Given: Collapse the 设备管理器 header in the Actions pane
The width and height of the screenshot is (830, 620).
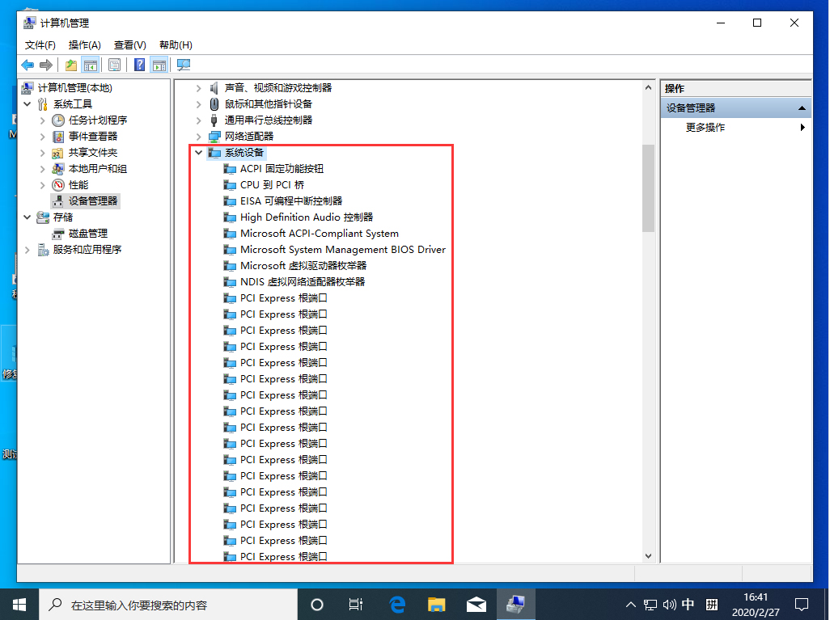Looking at the screenshot, I should coord(802,107).
